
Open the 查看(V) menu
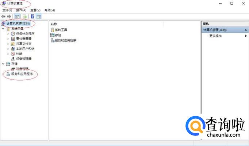pyautogui.click(x=35, y=10)
